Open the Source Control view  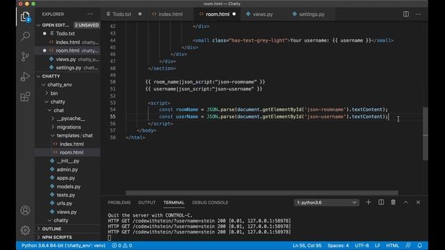(x=25, y=56)
